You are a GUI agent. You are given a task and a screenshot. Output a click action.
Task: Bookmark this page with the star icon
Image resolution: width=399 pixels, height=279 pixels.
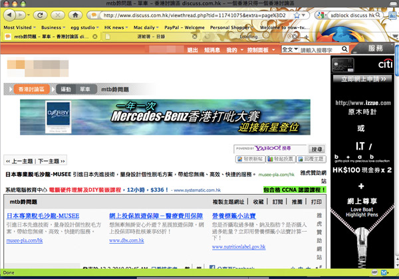pyautogui.click(x=297, y=15)
